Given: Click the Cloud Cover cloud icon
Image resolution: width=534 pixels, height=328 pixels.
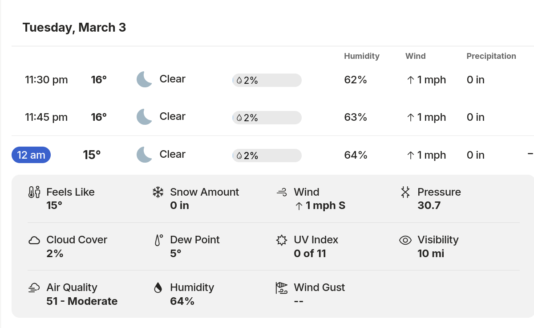Looking at the screenshot, I should click(34, 240).
